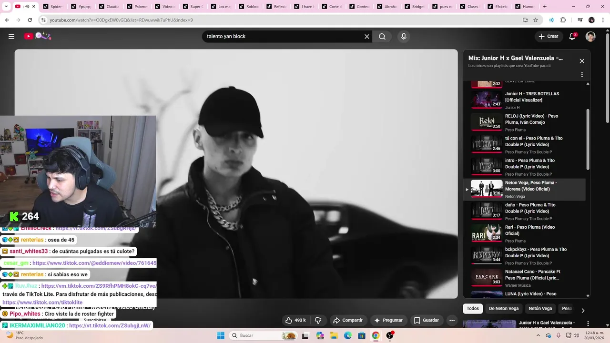Start voice search with the microphone
Viewport: 610px width, 343px height.
[x=404, y=36]
